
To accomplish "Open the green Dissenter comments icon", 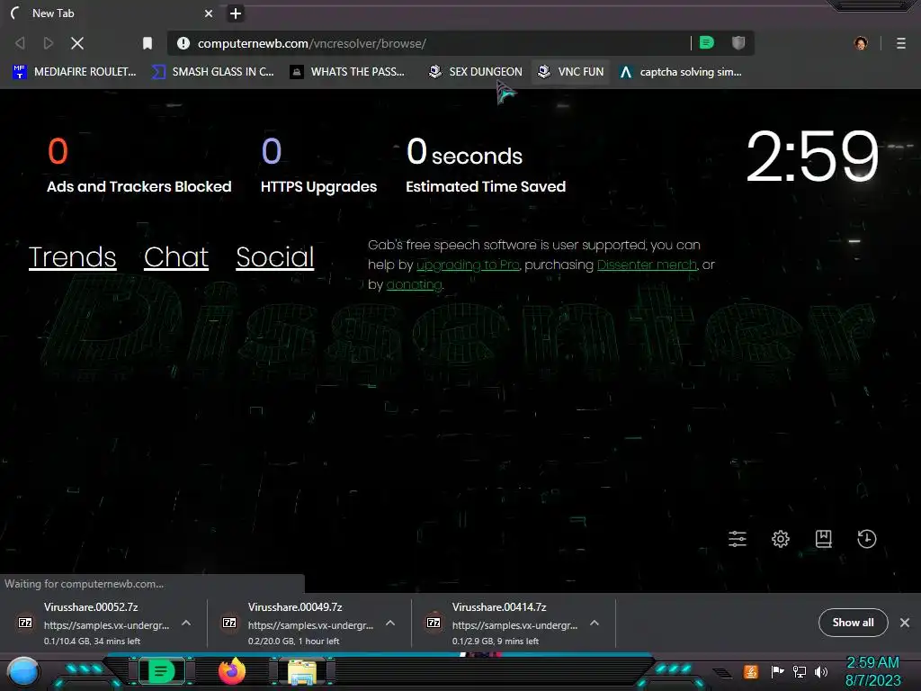I will (x=707, y=42).
